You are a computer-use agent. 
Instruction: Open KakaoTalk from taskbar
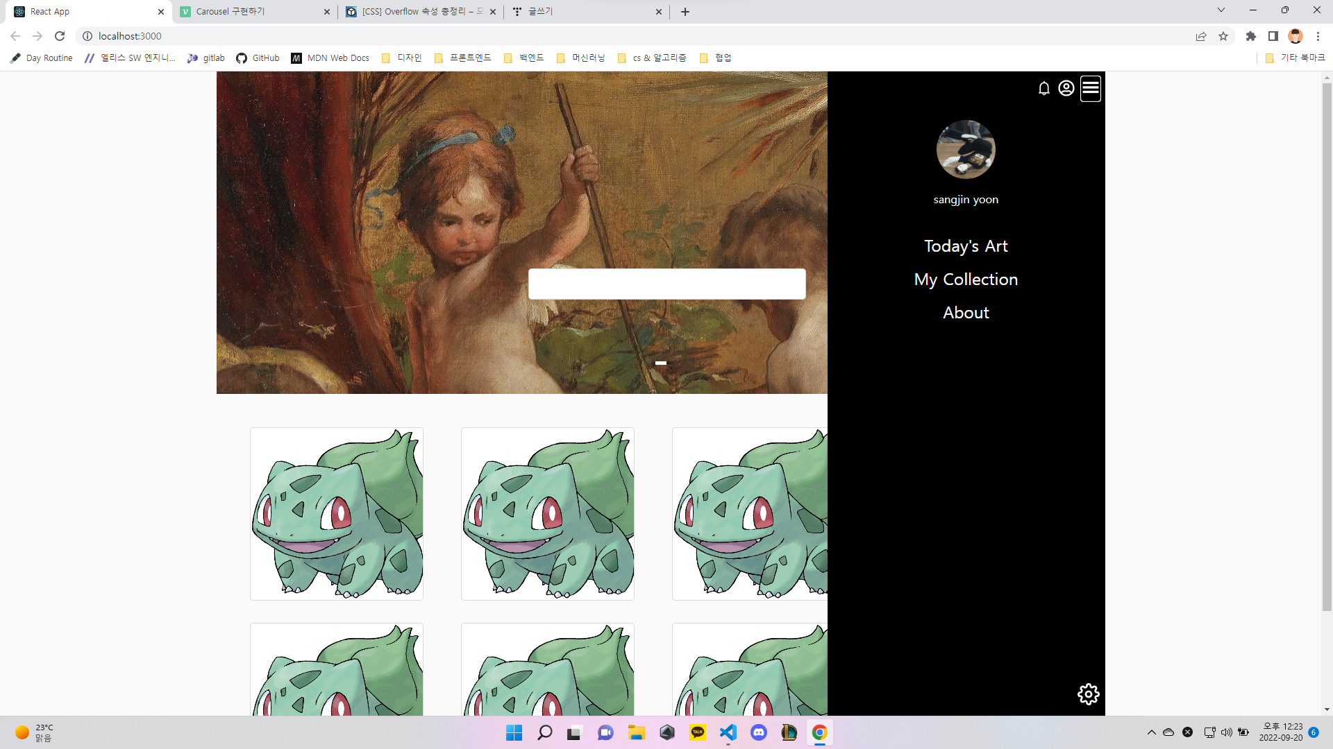pyautogui.click(x=698, y=732)
